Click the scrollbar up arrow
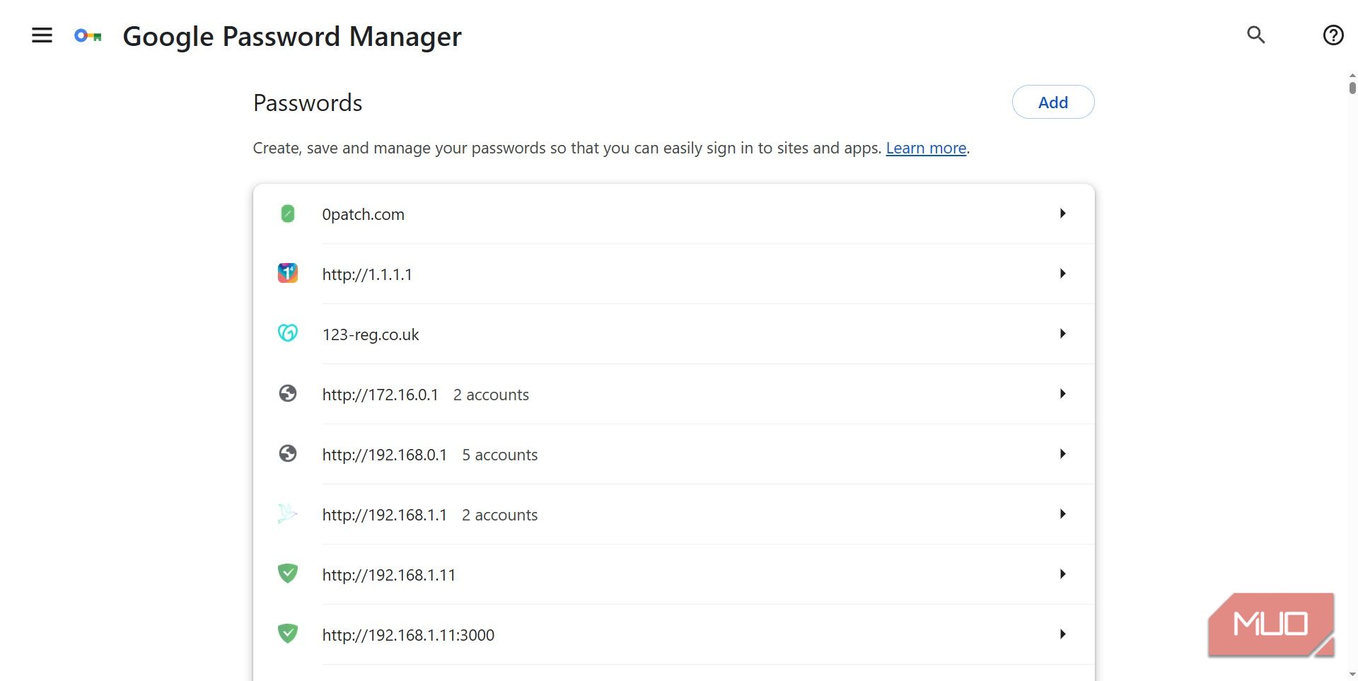The width and height of the screenshot is (1358, 681). click(1352, 75)
